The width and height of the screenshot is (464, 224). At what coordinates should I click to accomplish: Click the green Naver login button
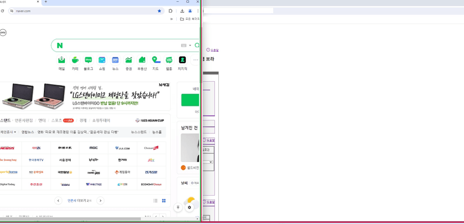190,100
